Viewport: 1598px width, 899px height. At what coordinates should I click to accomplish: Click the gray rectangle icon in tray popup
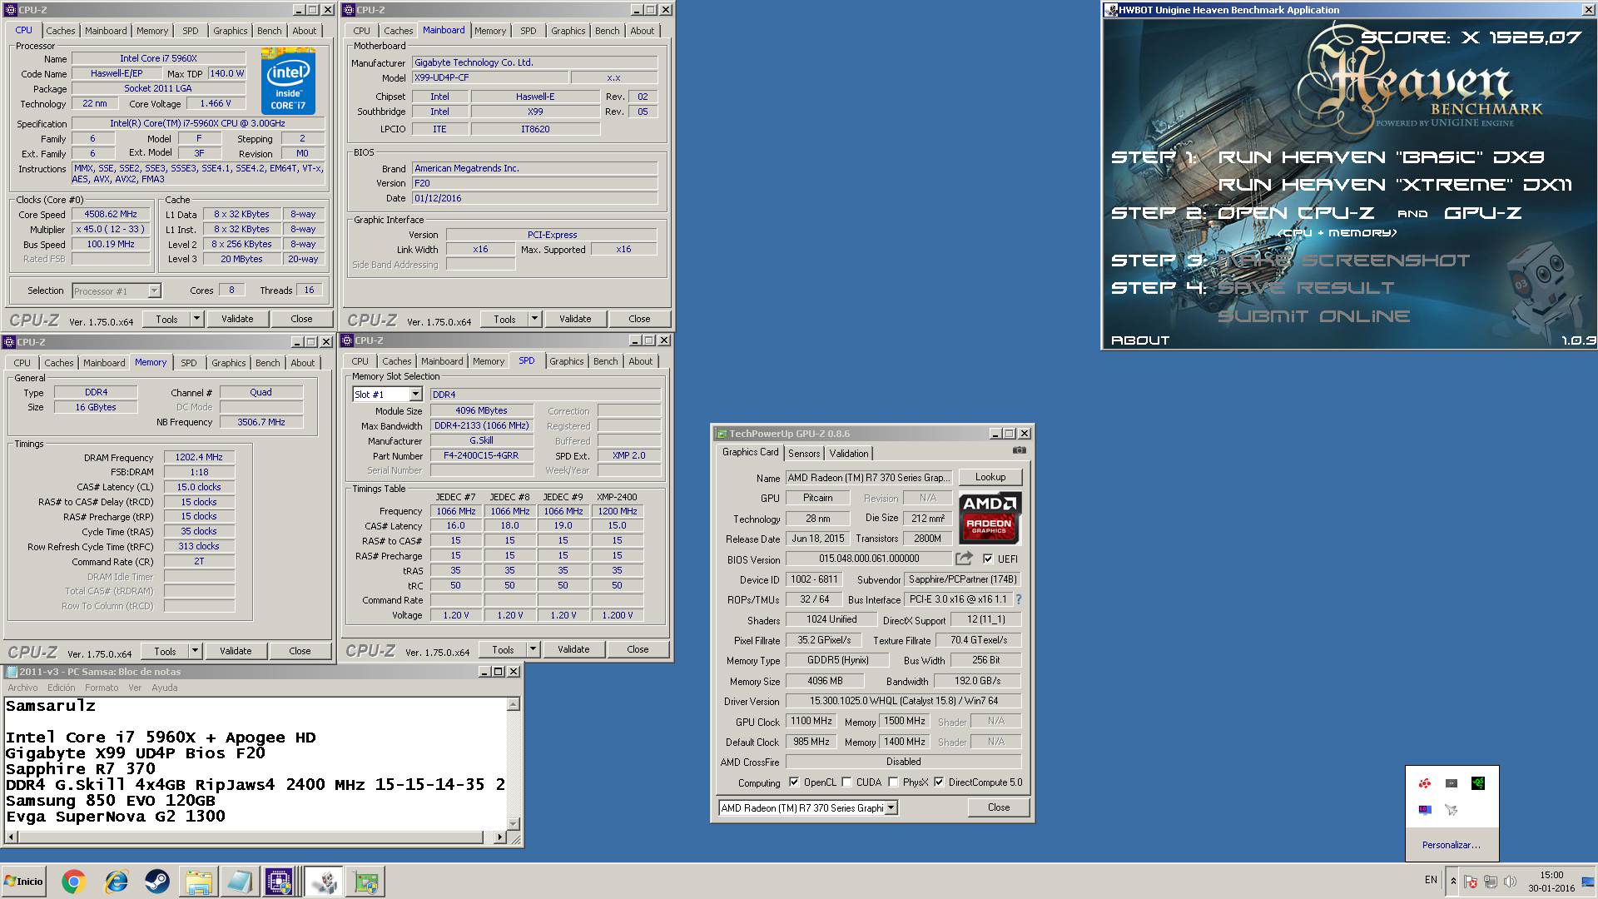click(1452, 783)
